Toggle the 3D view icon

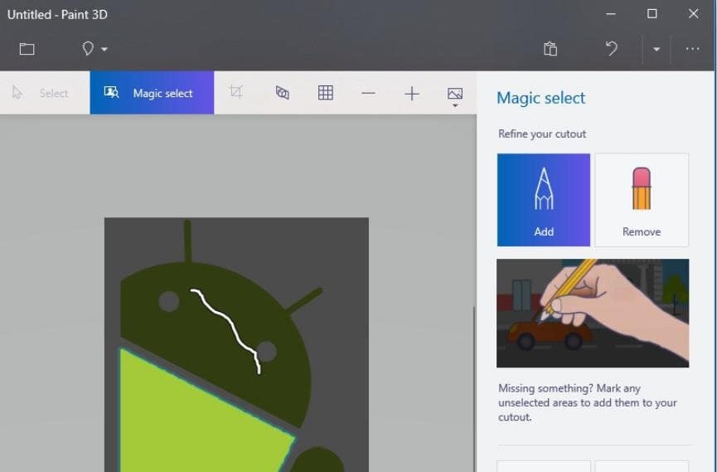[x=282, y=93]
